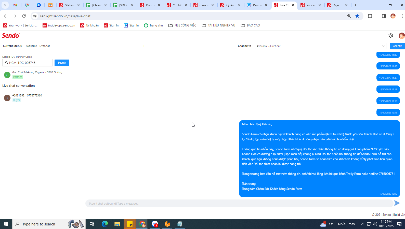This screenshot has height=229, width=405.
Task: Open the tab search chevron
Action: 5,5
